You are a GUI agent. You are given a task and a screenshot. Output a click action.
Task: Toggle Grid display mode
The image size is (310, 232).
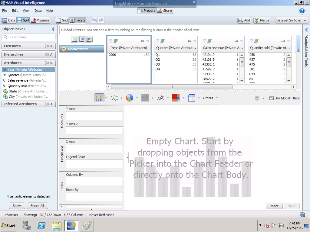(x=62, y=20)
